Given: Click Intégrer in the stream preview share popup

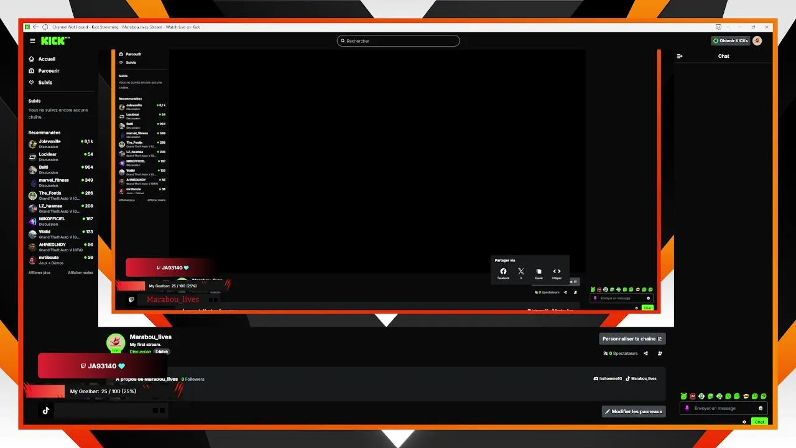Looking at the screenshot, I should [557, 273].
